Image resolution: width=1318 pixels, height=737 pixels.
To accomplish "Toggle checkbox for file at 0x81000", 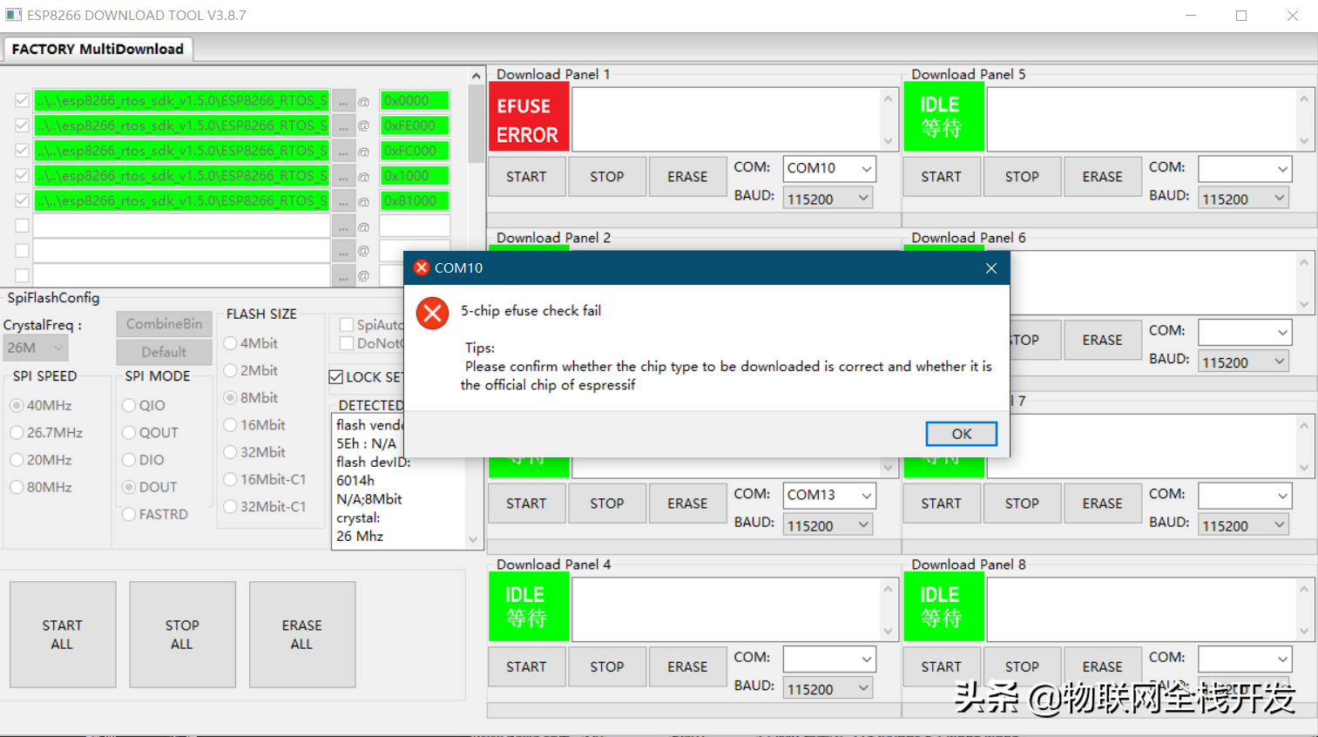I will click(x=22, y=201).
